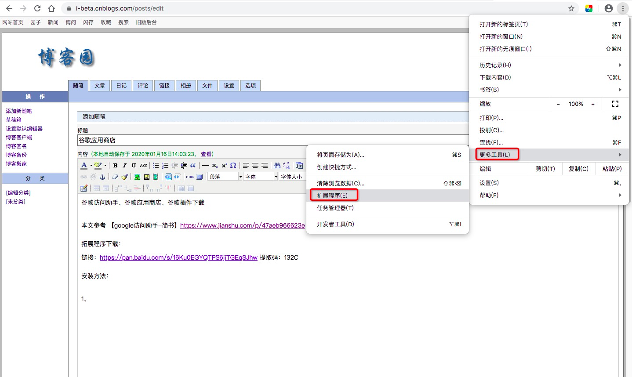Apply strikethrough with the ABC icon
632x377 pixels.
pyautogui.click(x=143, y=166)
